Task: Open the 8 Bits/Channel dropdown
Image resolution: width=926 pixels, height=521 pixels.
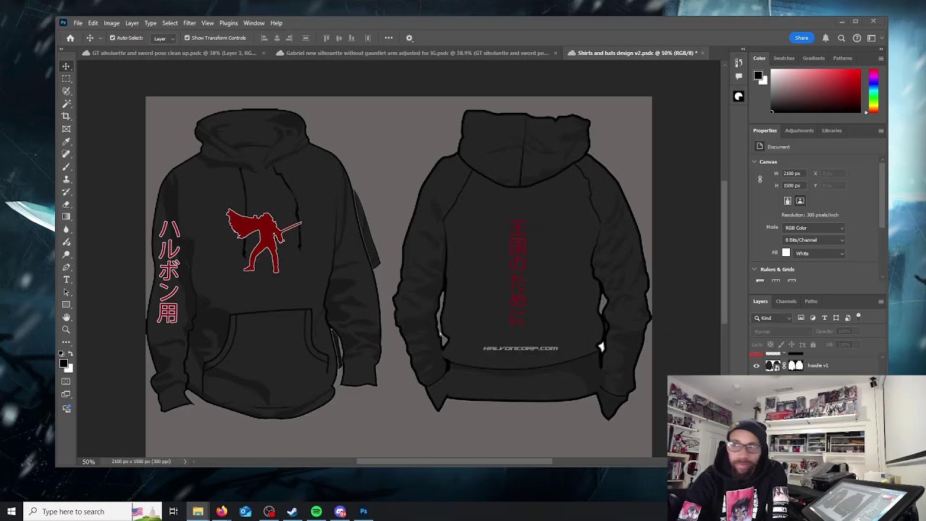Action: (814, 240)
